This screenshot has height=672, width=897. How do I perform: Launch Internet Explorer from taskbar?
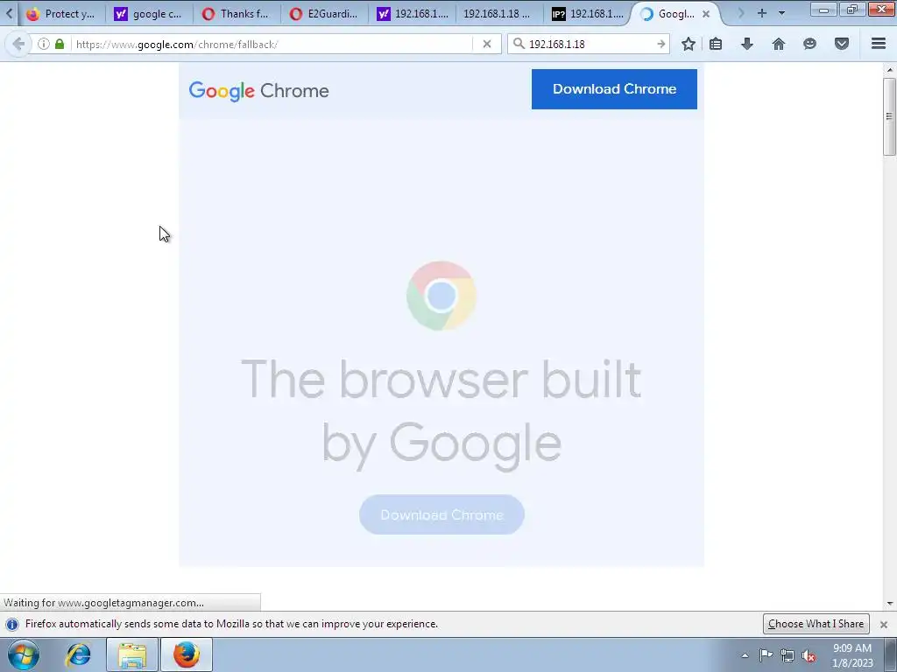click(78, 654)
